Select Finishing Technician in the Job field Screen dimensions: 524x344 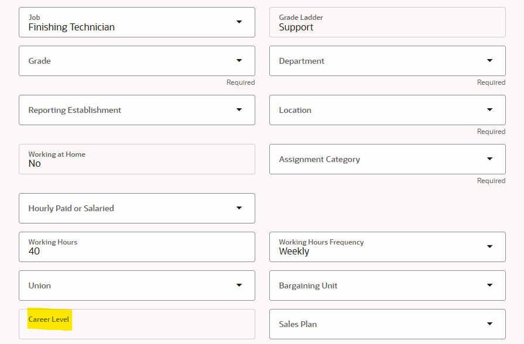coord(117,26)
